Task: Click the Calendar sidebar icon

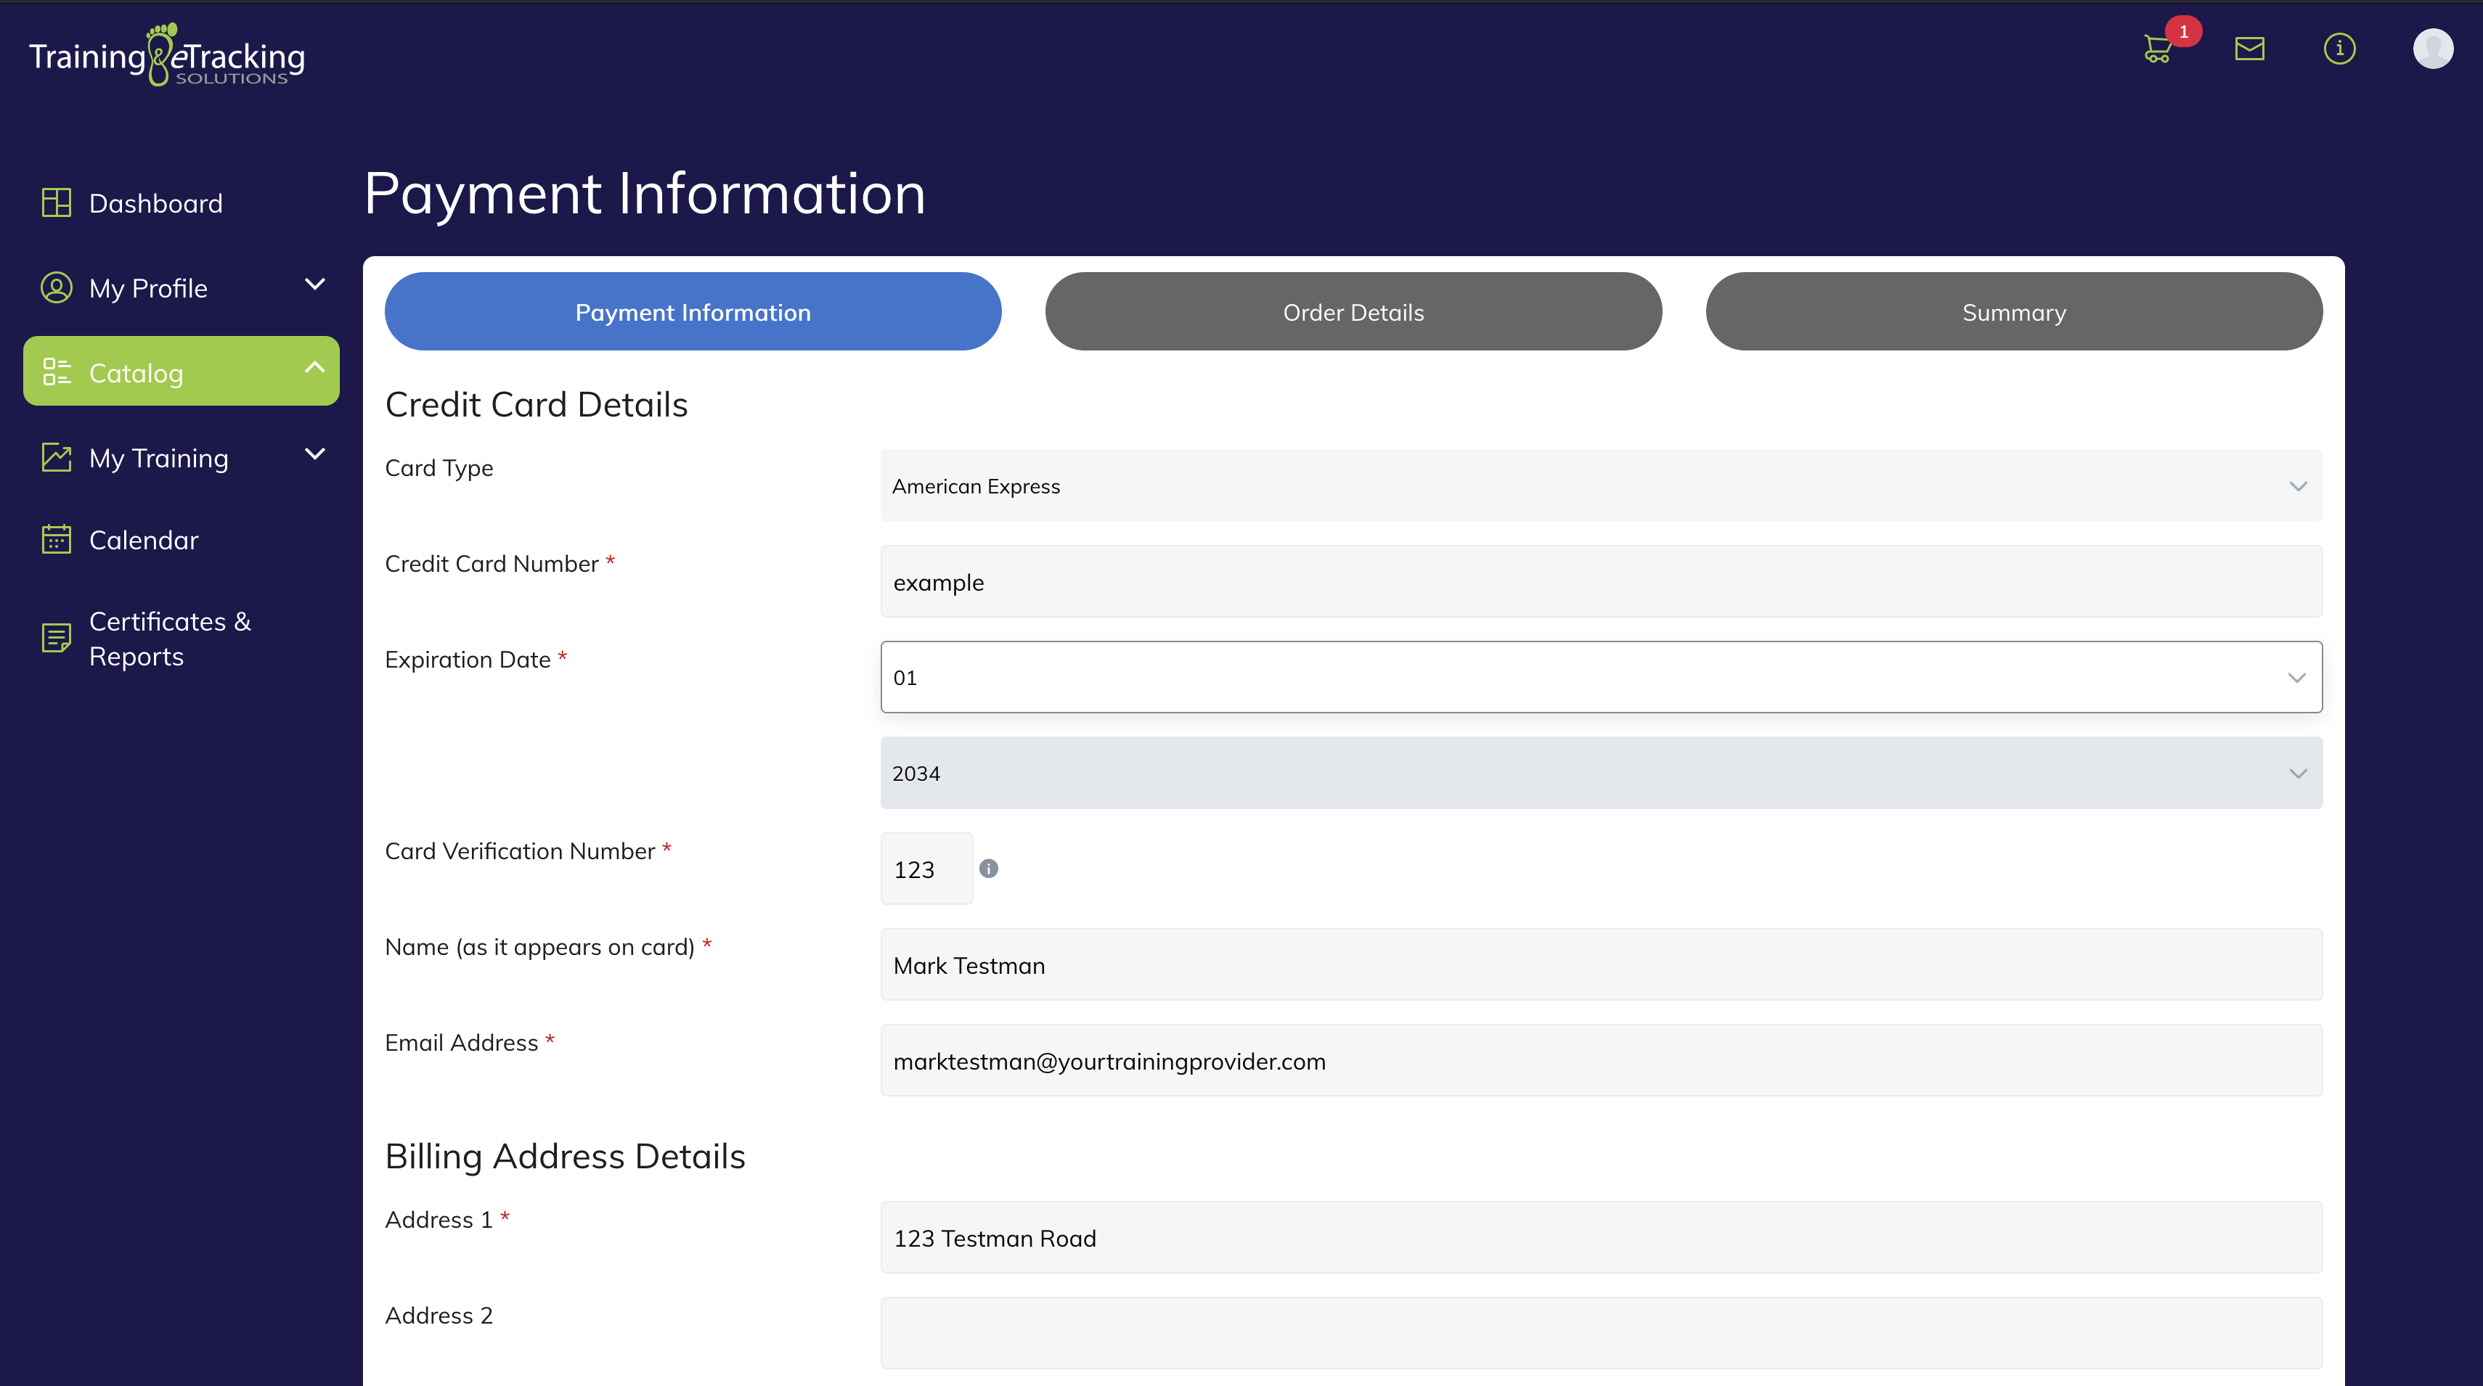Action: pos(56,539)
